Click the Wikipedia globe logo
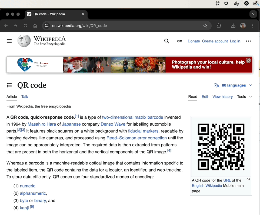The image size is (260, 215). click(x=24, y=41)
